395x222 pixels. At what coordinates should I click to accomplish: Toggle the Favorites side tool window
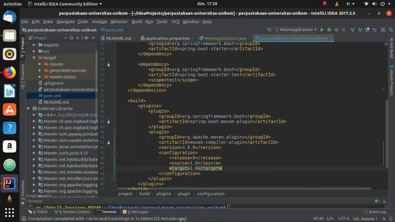coord(23,192)
